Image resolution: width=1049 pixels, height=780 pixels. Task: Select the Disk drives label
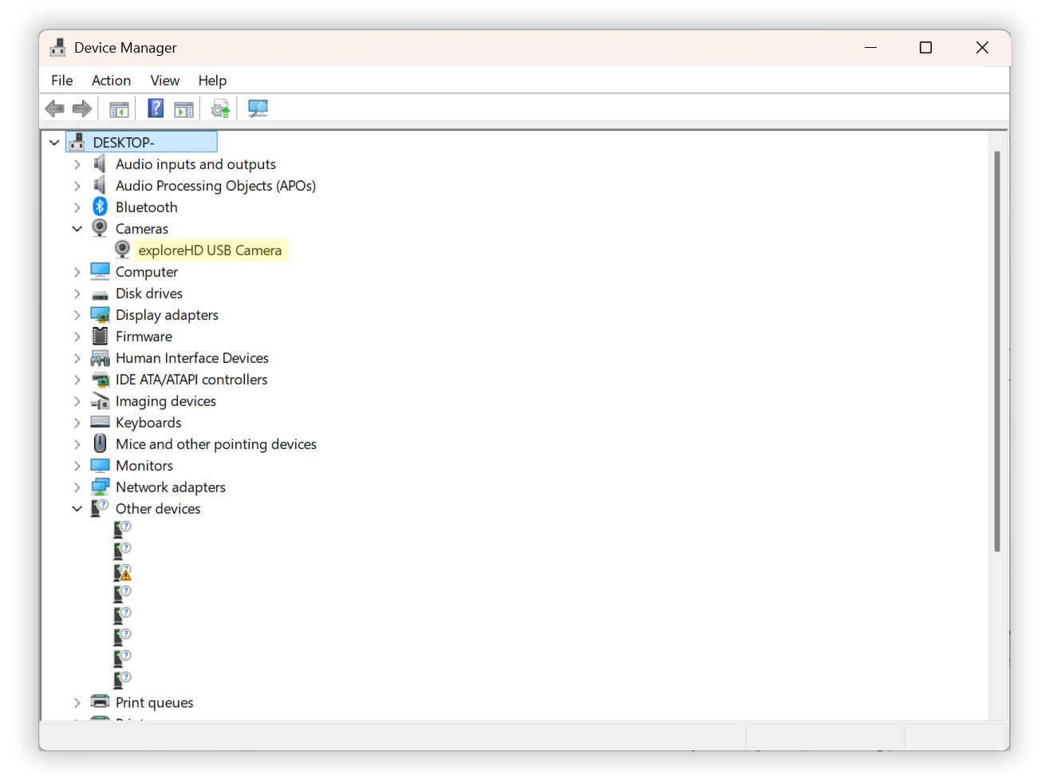click(149, 293)
